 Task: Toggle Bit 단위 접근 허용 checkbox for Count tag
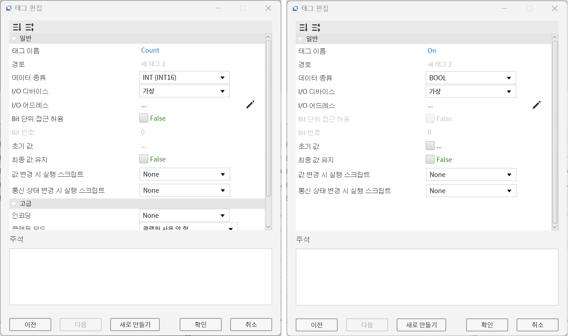[x=144, y=118]
